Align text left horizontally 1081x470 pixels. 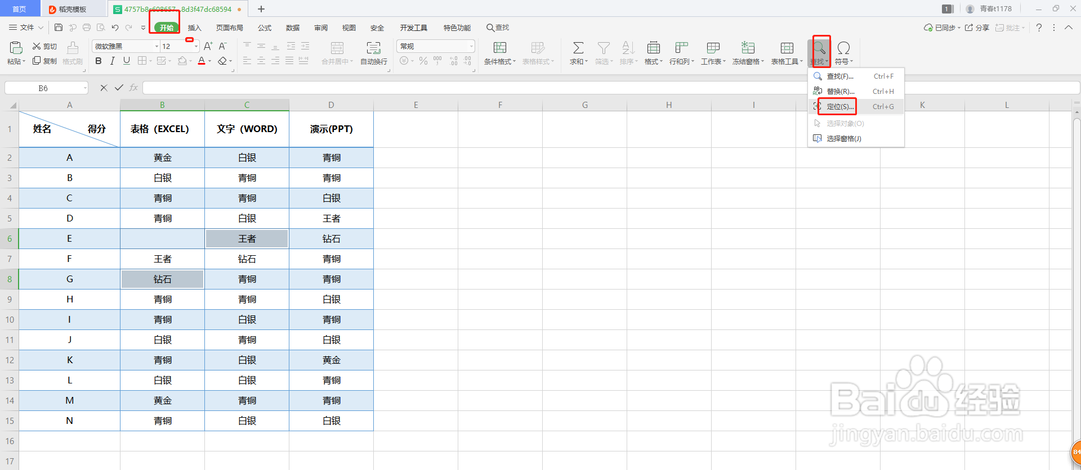(247, 61)
